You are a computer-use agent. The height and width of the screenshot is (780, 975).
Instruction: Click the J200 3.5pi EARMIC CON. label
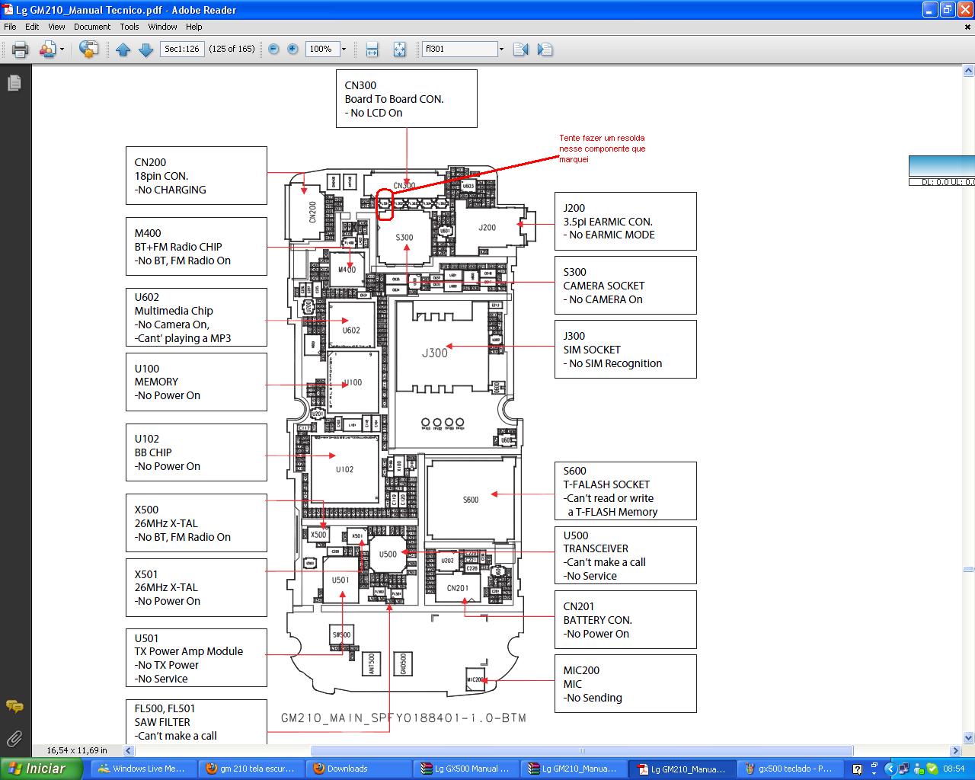point(625,222)
